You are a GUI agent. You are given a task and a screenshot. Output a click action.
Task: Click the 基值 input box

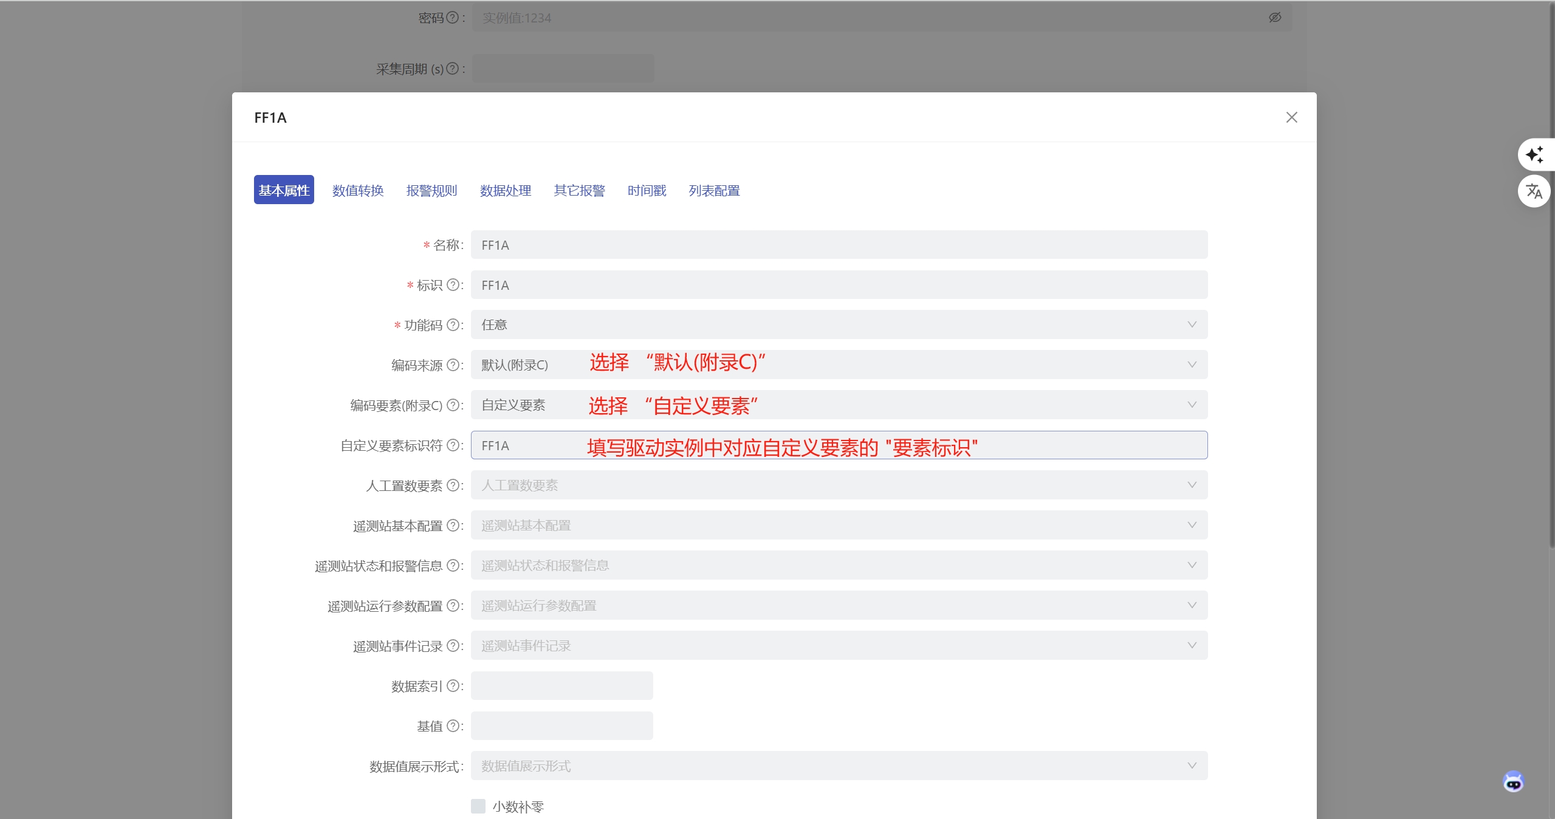(x=561, y=725)
